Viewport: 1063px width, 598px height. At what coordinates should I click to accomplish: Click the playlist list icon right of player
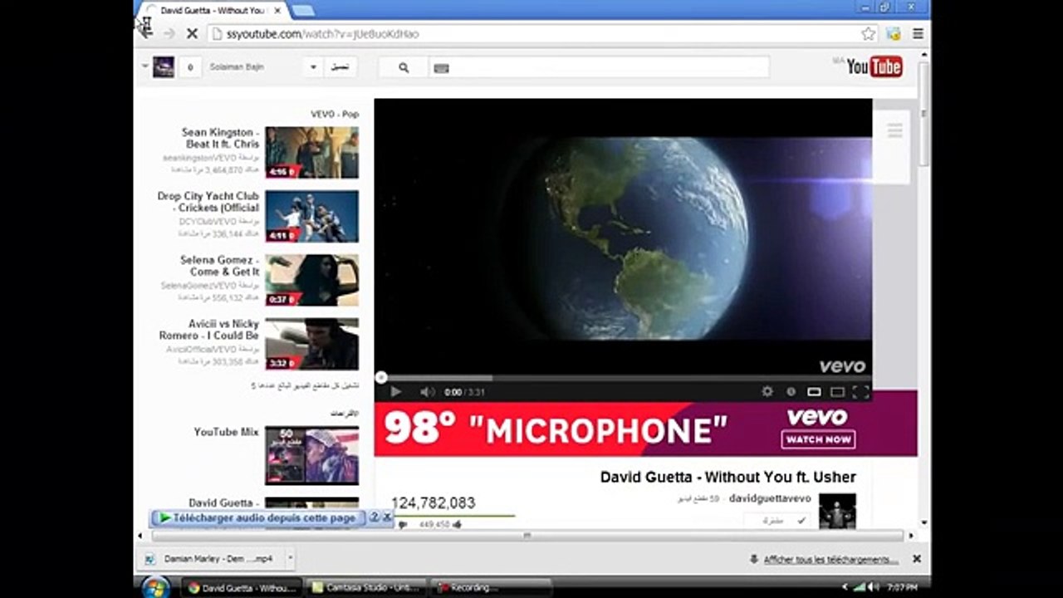click(894, 130)
